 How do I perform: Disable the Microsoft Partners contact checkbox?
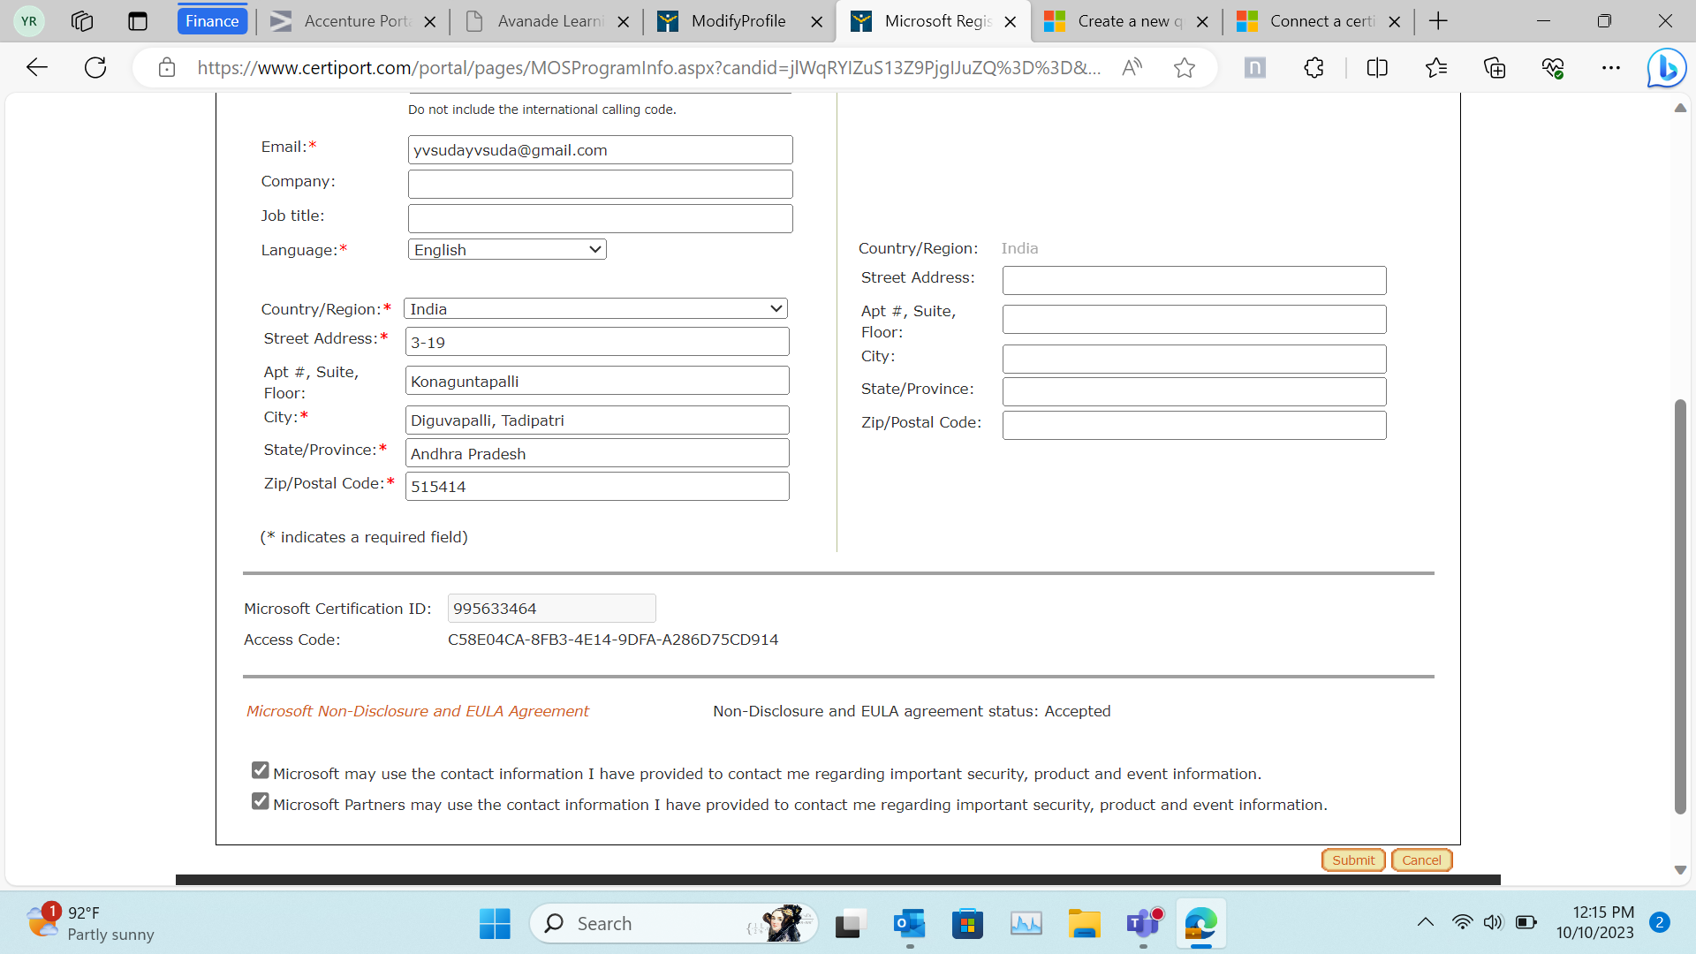pos(259,800)
